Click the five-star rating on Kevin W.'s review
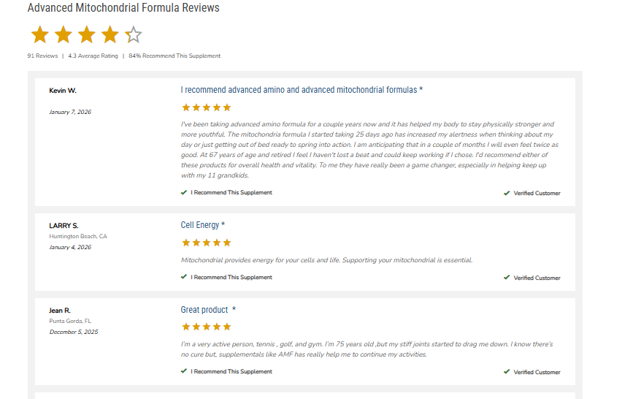The width and height of the screenshot is (633, 399). [206, 107]
